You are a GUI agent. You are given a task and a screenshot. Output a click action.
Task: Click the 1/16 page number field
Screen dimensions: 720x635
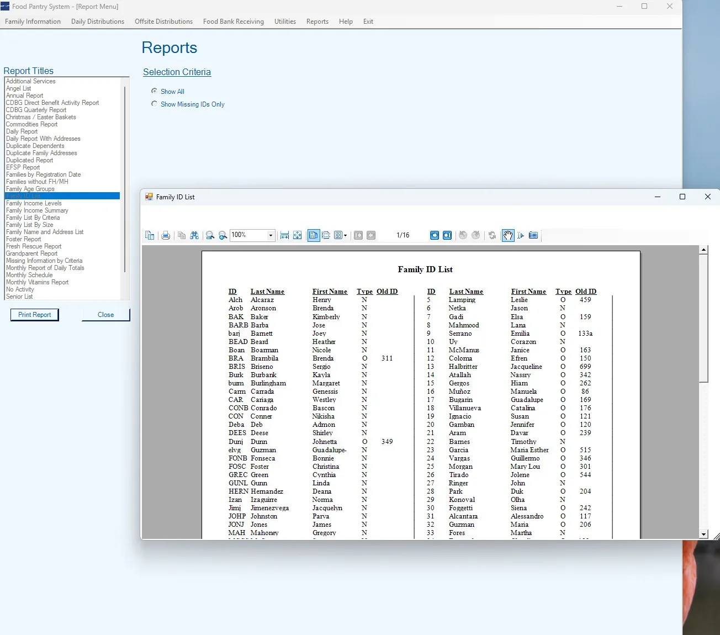tap(403, 235)
